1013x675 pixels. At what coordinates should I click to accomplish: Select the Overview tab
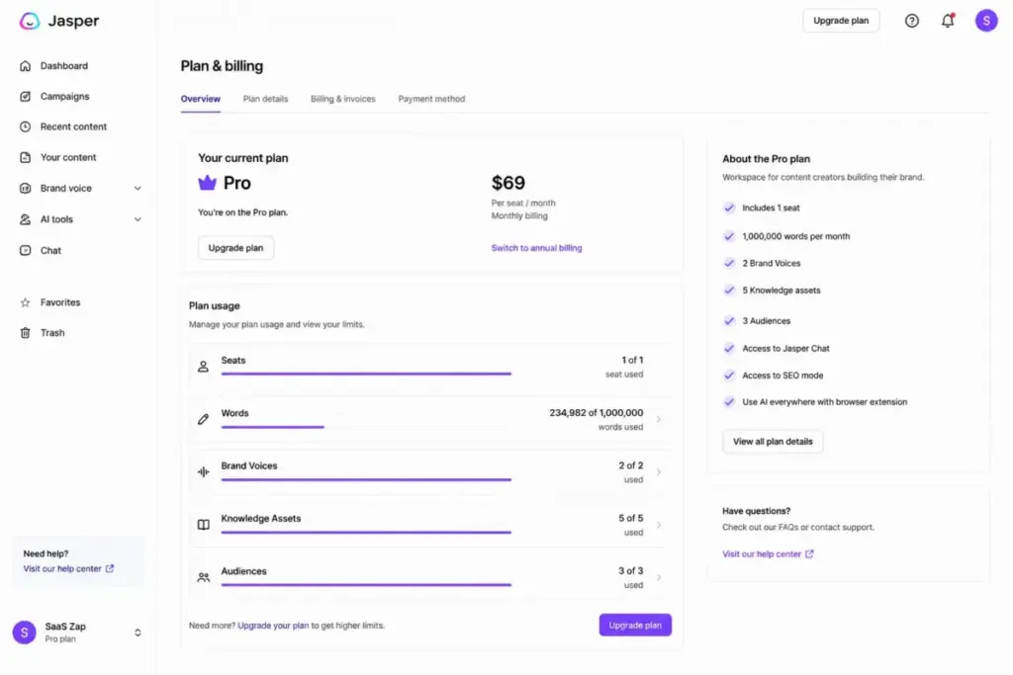(x=200, y=99)
